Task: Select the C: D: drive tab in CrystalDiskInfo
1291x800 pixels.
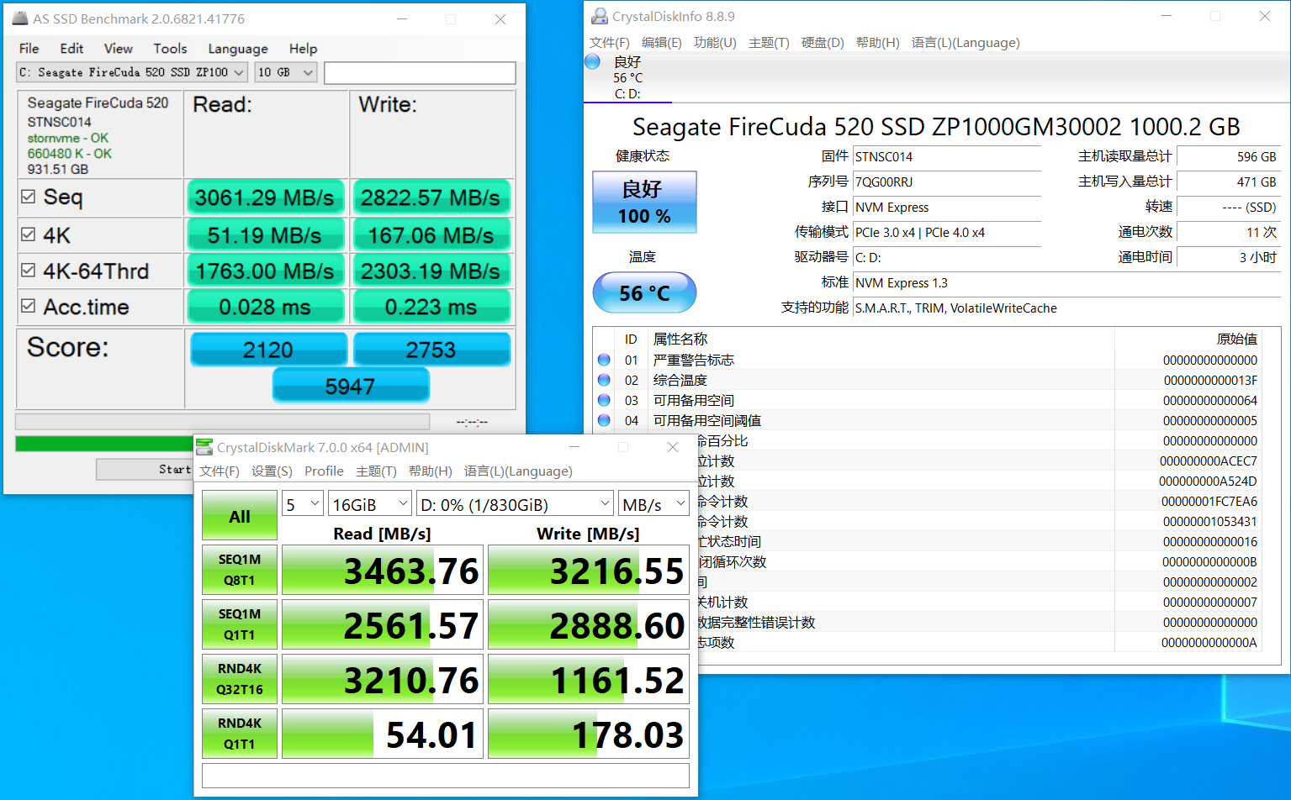Action: [x=627, y=77]
